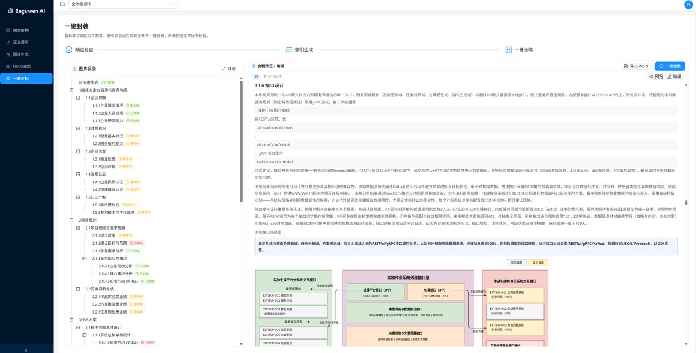The height and width of the screenshot is (353, 696).
Task: Select 3.1.1.1新增节点 (第4级) in the tree
Action: pyautogui.click(x=119, y=342)
